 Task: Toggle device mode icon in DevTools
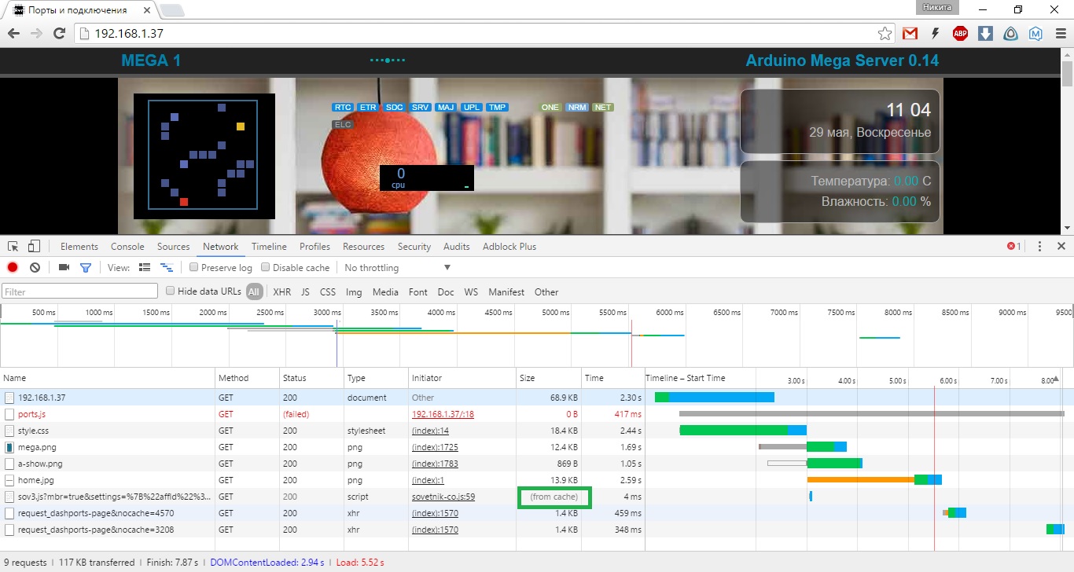34,247
